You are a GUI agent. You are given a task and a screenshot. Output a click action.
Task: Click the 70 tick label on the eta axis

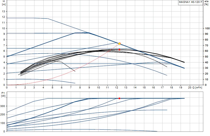click(x=207, y=46)
